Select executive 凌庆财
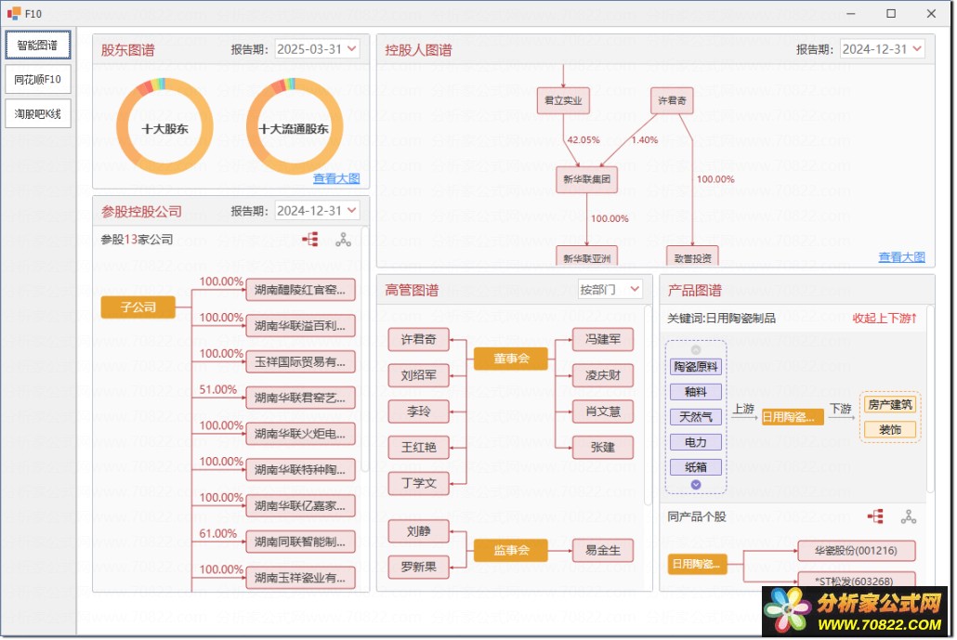The height and width of the screenshot is (640, 957). pyautogui.click(x=603, y=375)
